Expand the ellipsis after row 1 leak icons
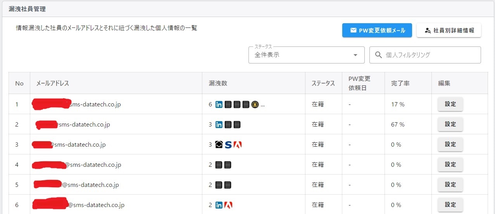The height and width of the screenshot is (214, 495). [263, 105]
